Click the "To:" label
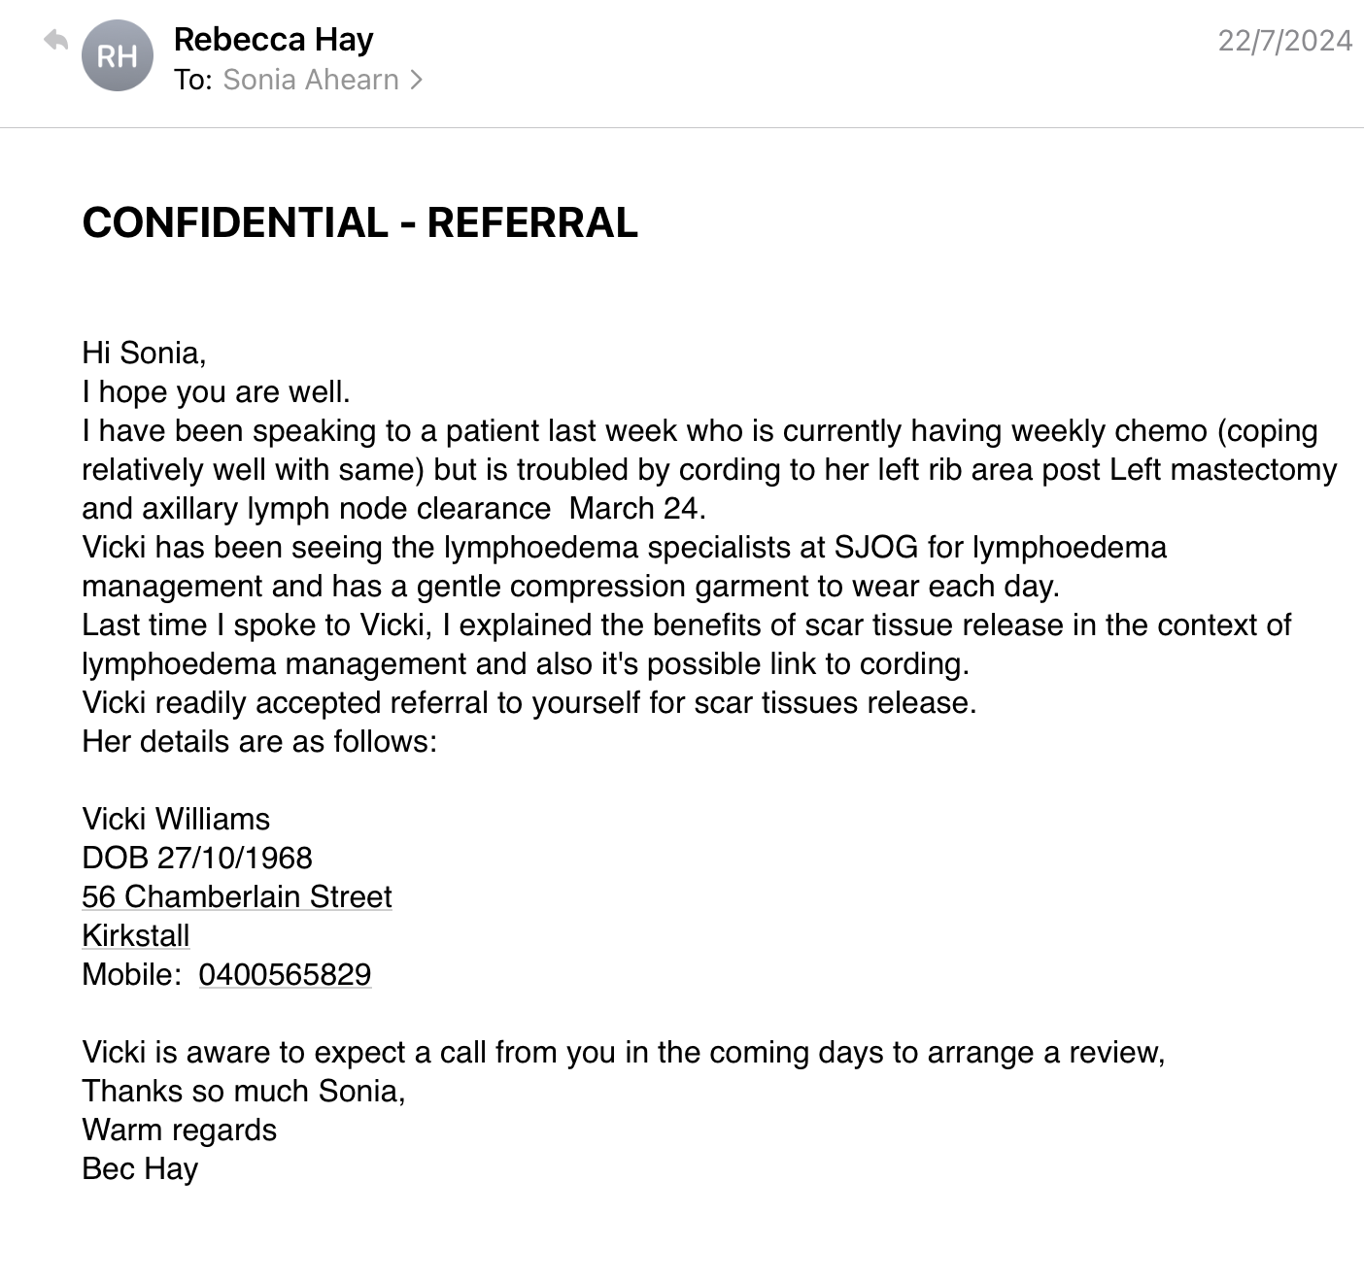1364x1282 pixels. 192,80
